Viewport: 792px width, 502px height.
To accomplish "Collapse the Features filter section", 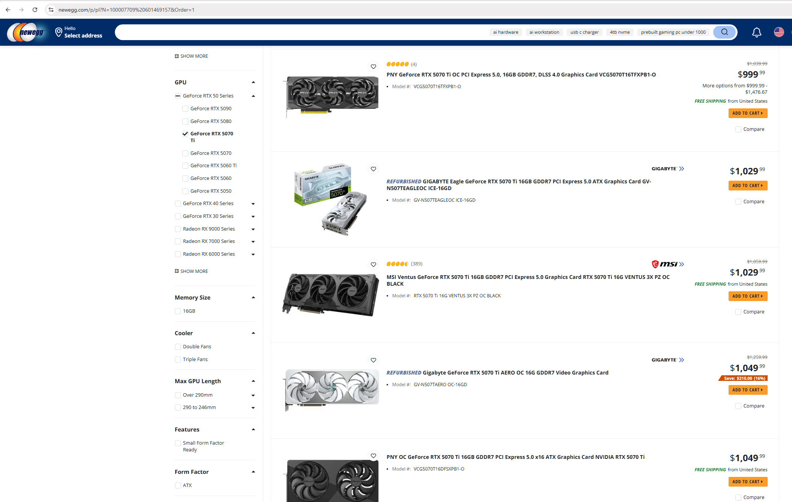I will point(253,430).
